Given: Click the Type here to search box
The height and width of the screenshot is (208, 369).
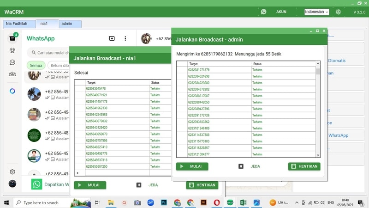Looking at the screenshot, I should [x=52, y=202].
